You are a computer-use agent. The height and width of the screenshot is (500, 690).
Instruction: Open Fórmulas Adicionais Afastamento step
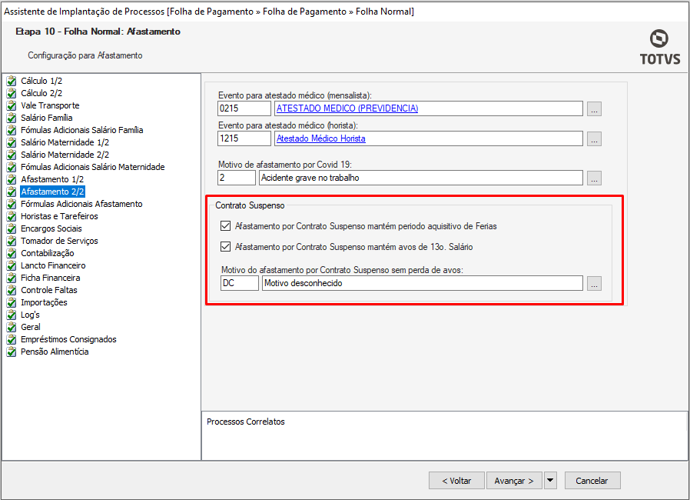[81, 204]
